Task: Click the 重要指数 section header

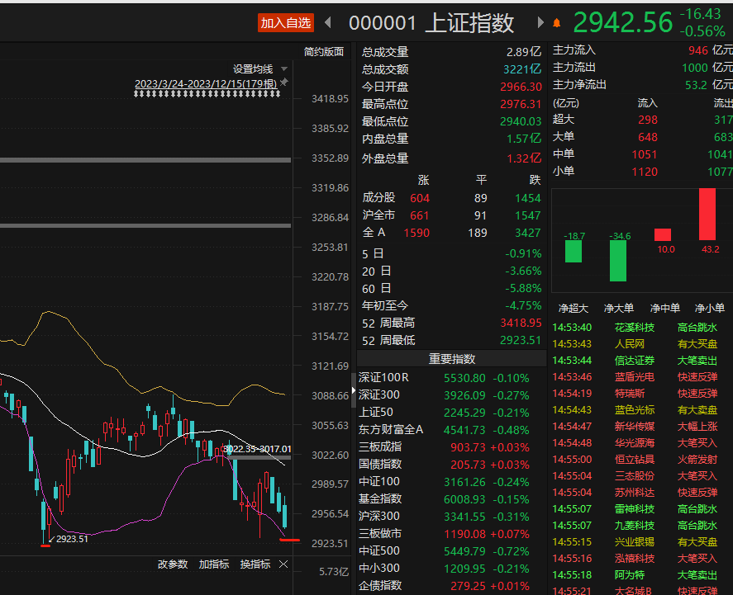Action: 451,359
